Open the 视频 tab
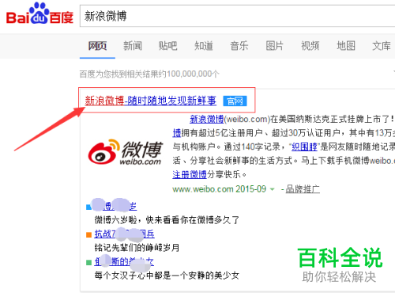The image size is (395, 293). click(310, 46)
